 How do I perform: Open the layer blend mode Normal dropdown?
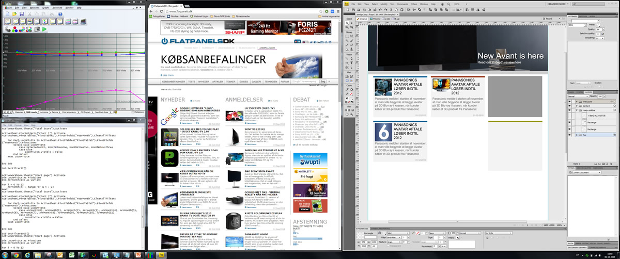click(x=579, y=96)
